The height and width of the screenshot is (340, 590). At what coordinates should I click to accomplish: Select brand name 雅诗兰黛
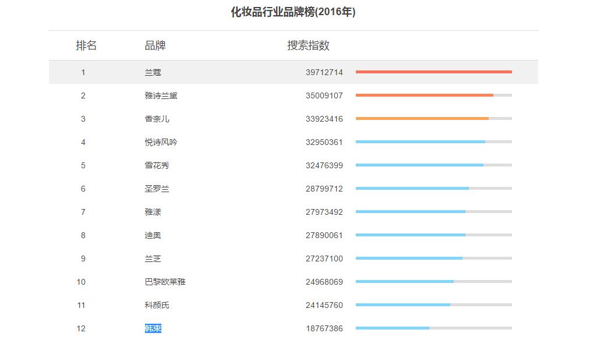click(161, 95)
